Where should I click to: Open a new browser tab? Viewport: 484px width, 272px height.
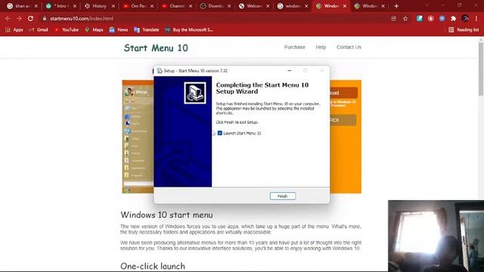396,6
